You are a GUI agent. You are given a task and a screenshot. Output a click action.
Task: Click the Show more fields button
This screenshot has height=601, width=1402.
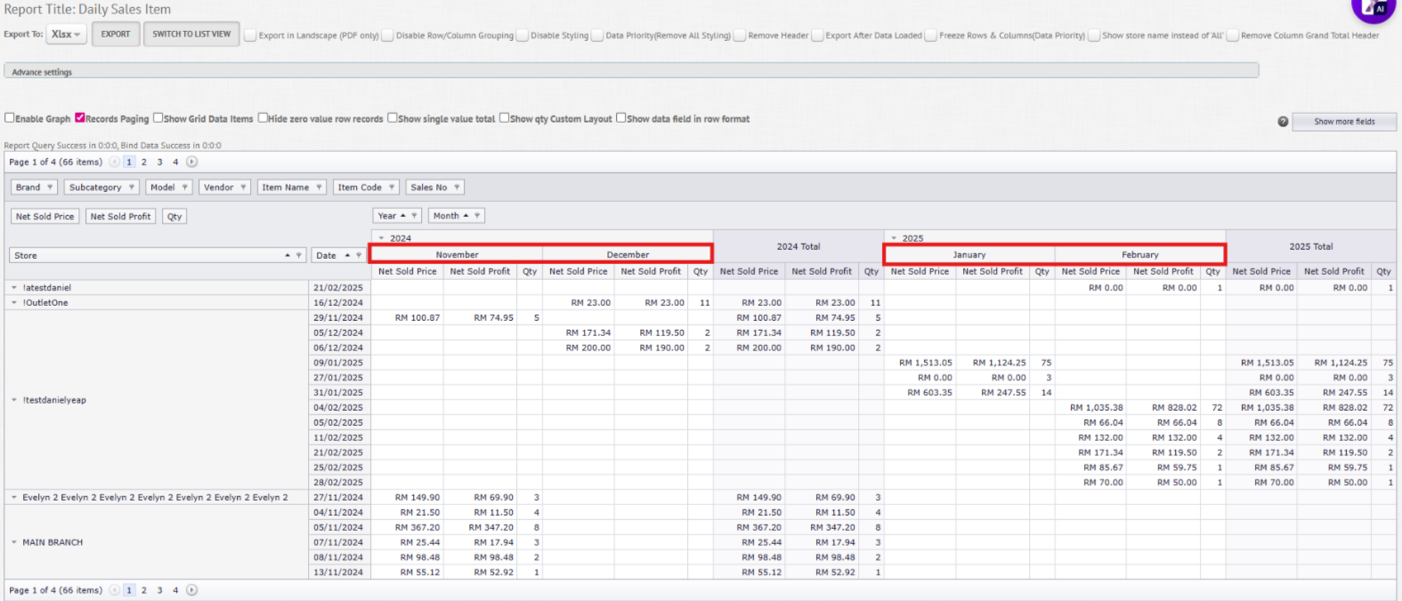coord(1343,122)
